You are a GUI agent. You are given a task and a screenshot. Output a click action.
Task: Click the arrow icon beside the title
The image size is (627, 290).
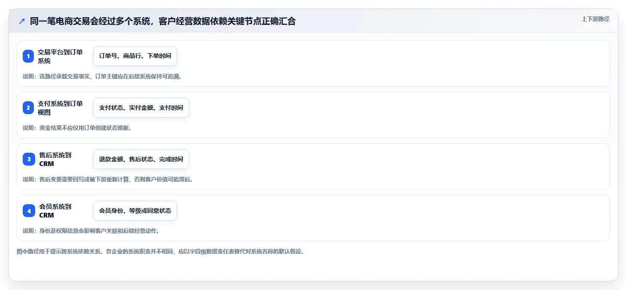22,21
